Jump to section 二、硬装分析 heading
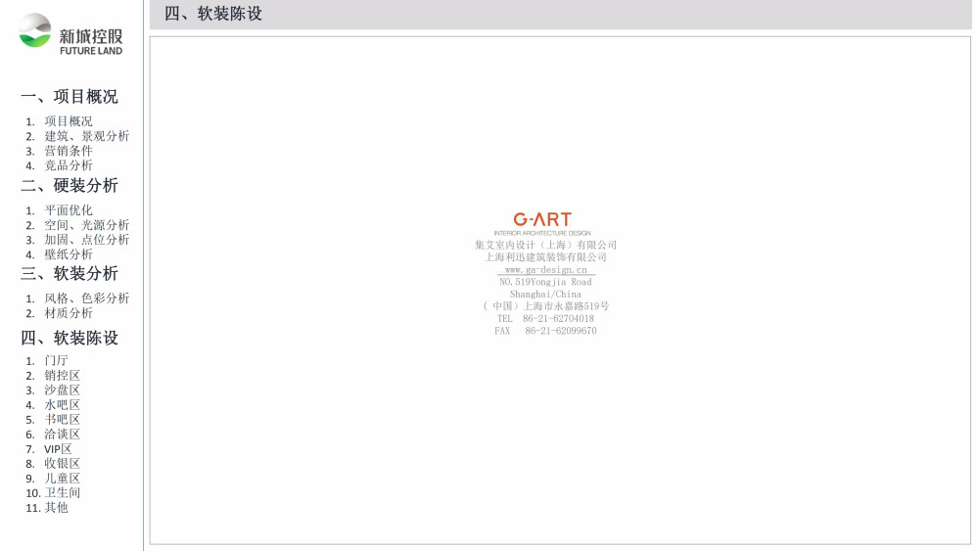979x551 pixels. (70, 185)
